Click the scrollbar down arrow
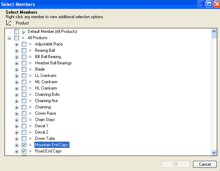This screenshot has width=220, height=171. click(214, 152)
